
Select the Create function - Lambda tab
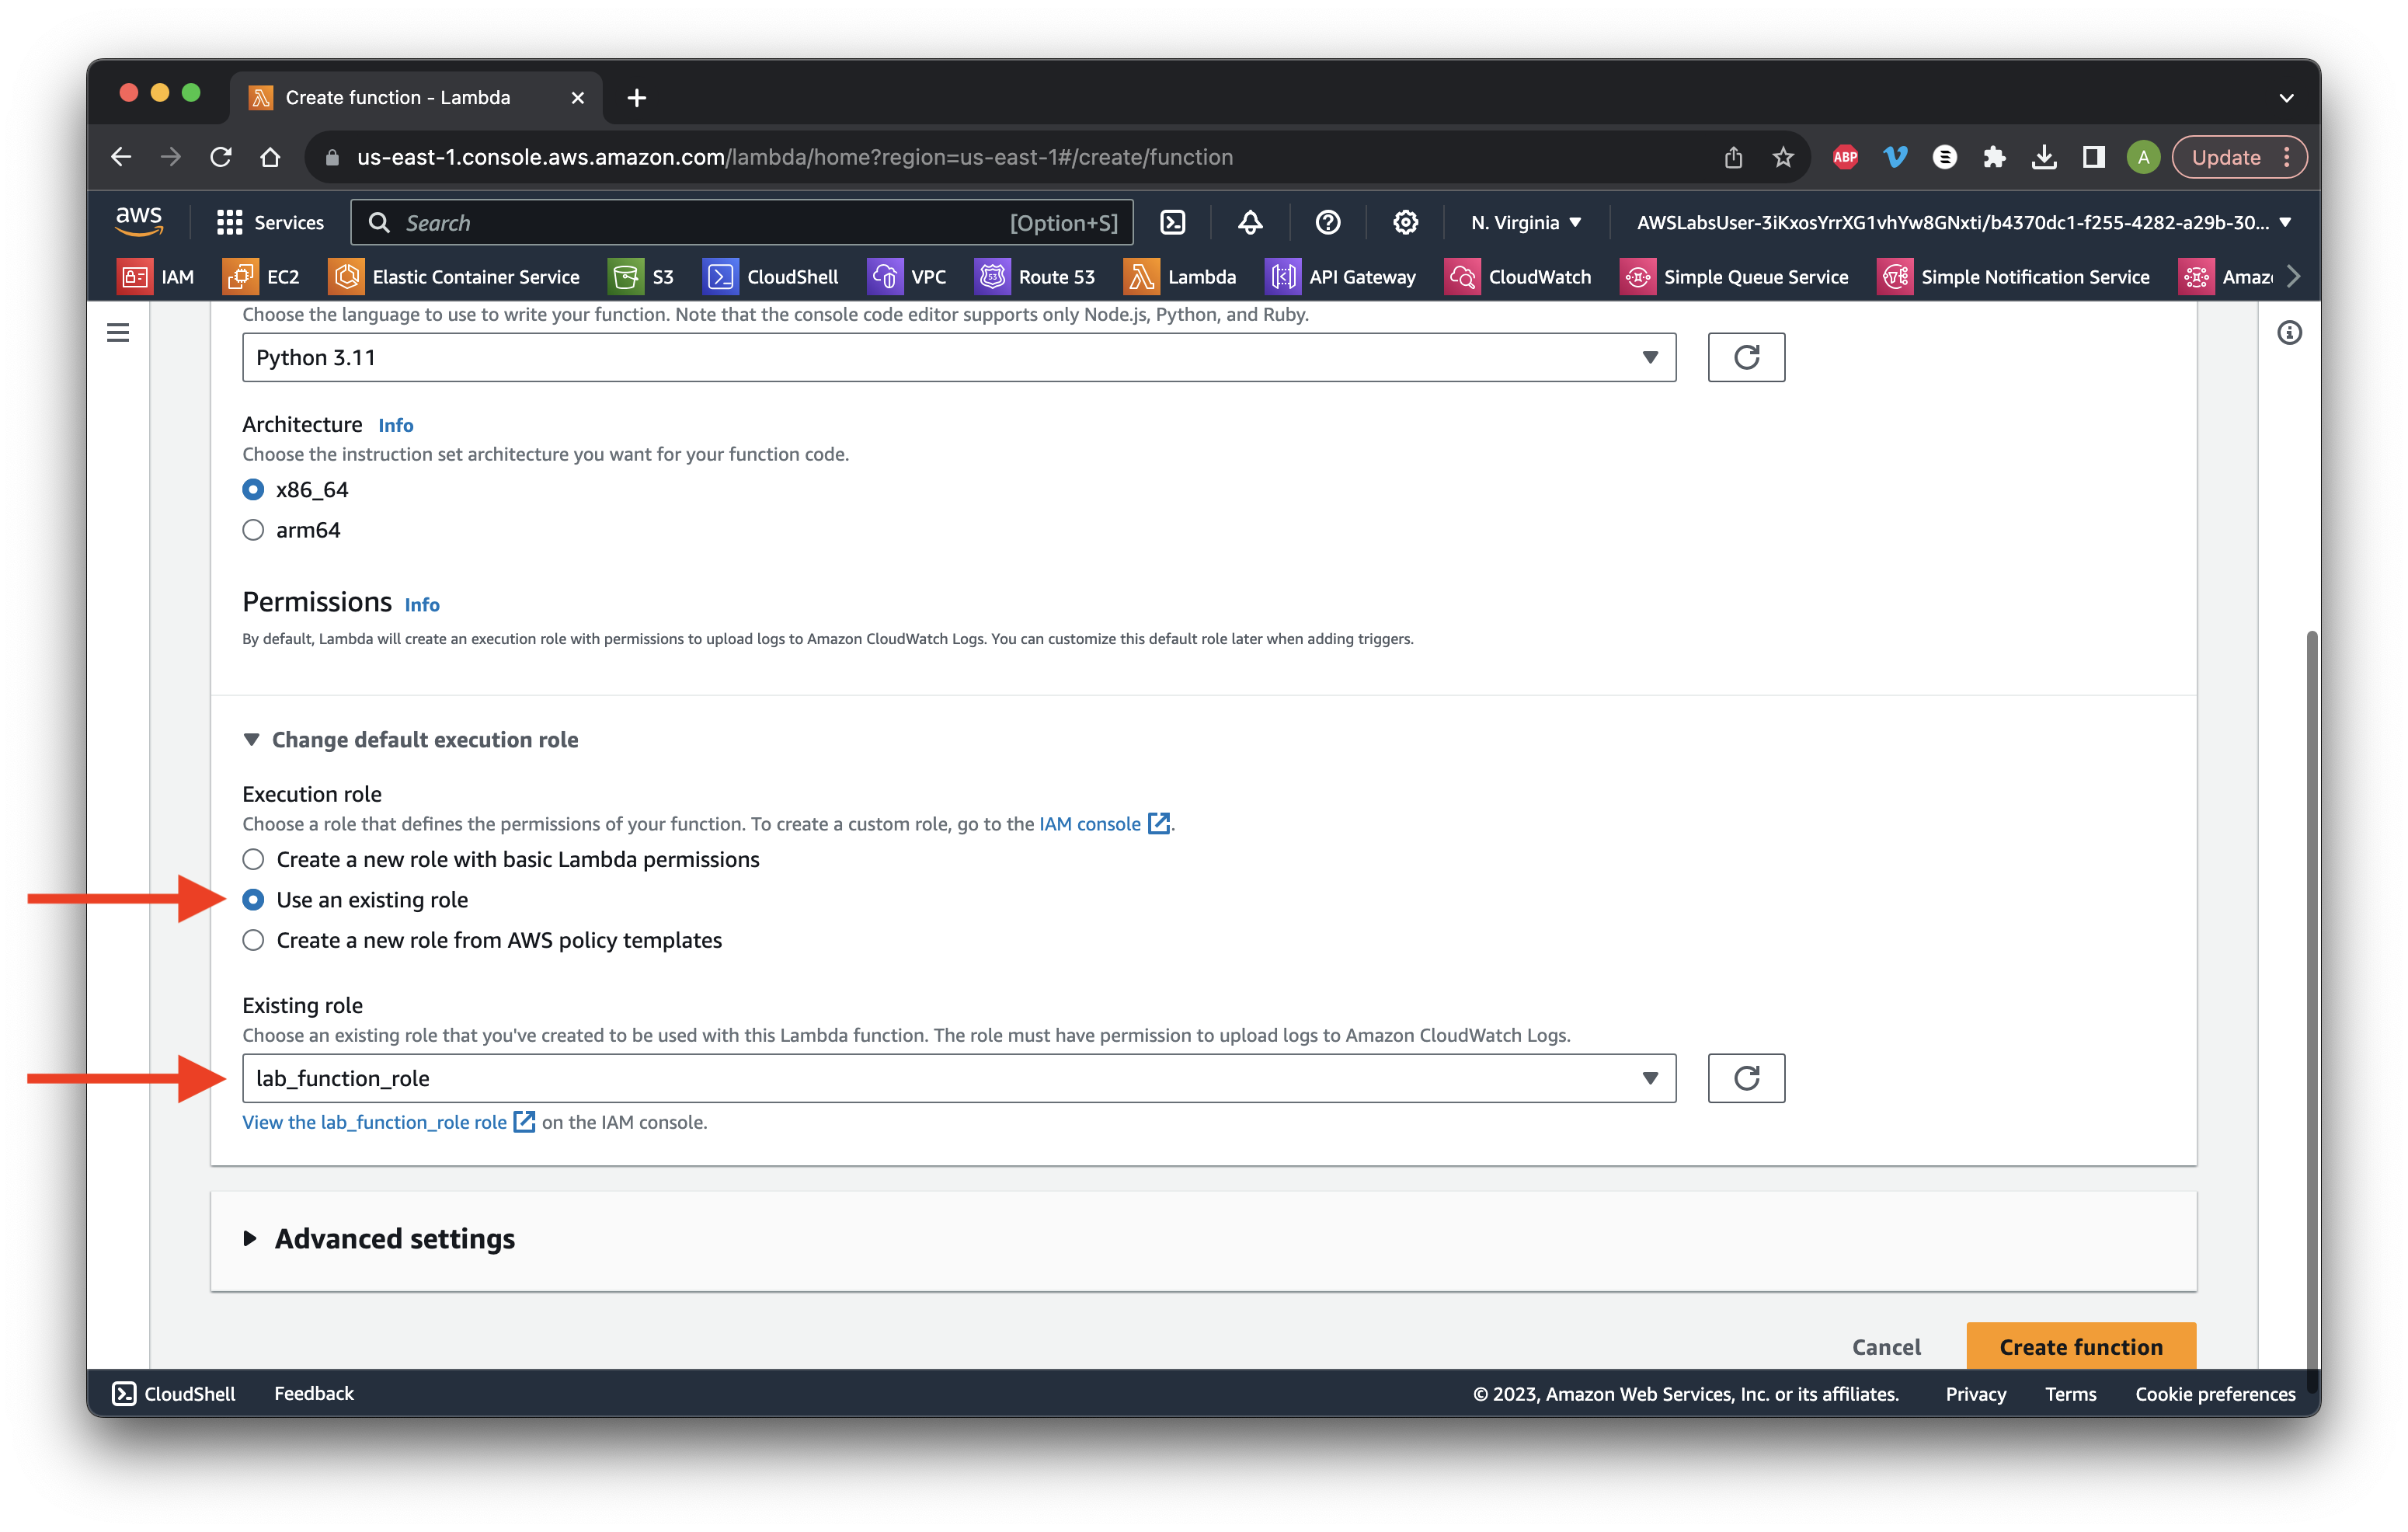pyautogui.click(x=416, y=97)
